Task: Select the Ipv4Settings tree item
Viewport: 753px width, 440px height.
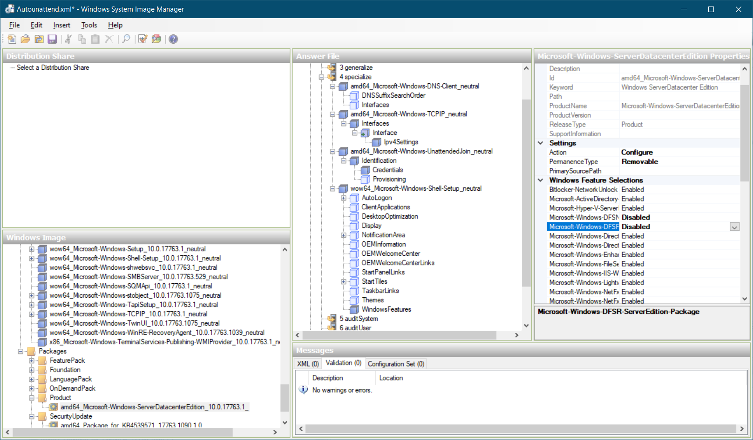Action: (x=401, y=142)
